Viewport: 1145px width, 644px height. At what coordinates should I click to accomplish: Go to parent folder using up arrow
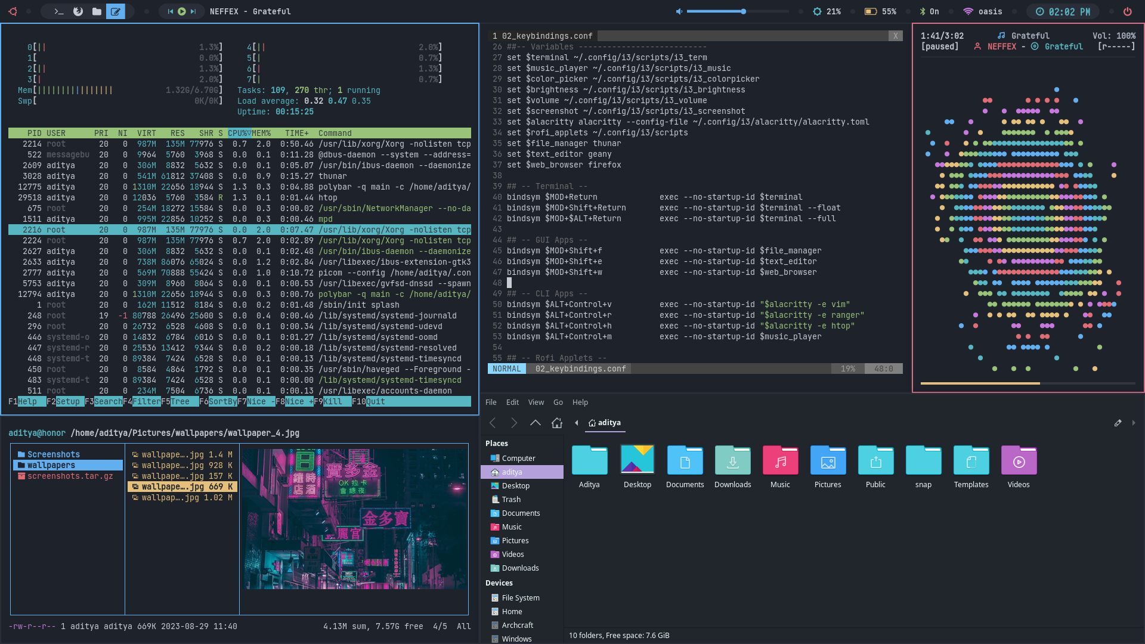point(536,423)
